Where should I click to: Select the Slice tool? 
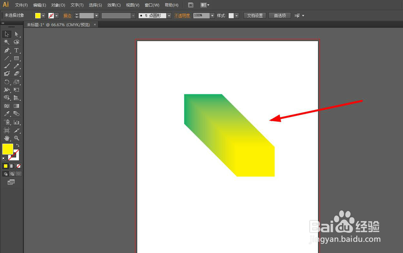[17, 130]
